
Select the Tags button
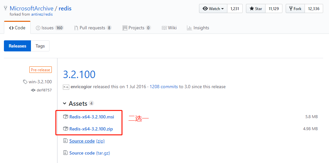pos(40,46)
